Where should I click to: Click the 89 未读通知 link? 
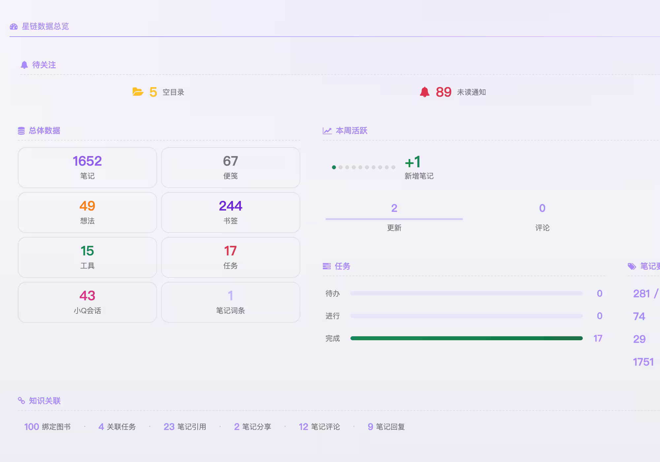tap(453, 92)
